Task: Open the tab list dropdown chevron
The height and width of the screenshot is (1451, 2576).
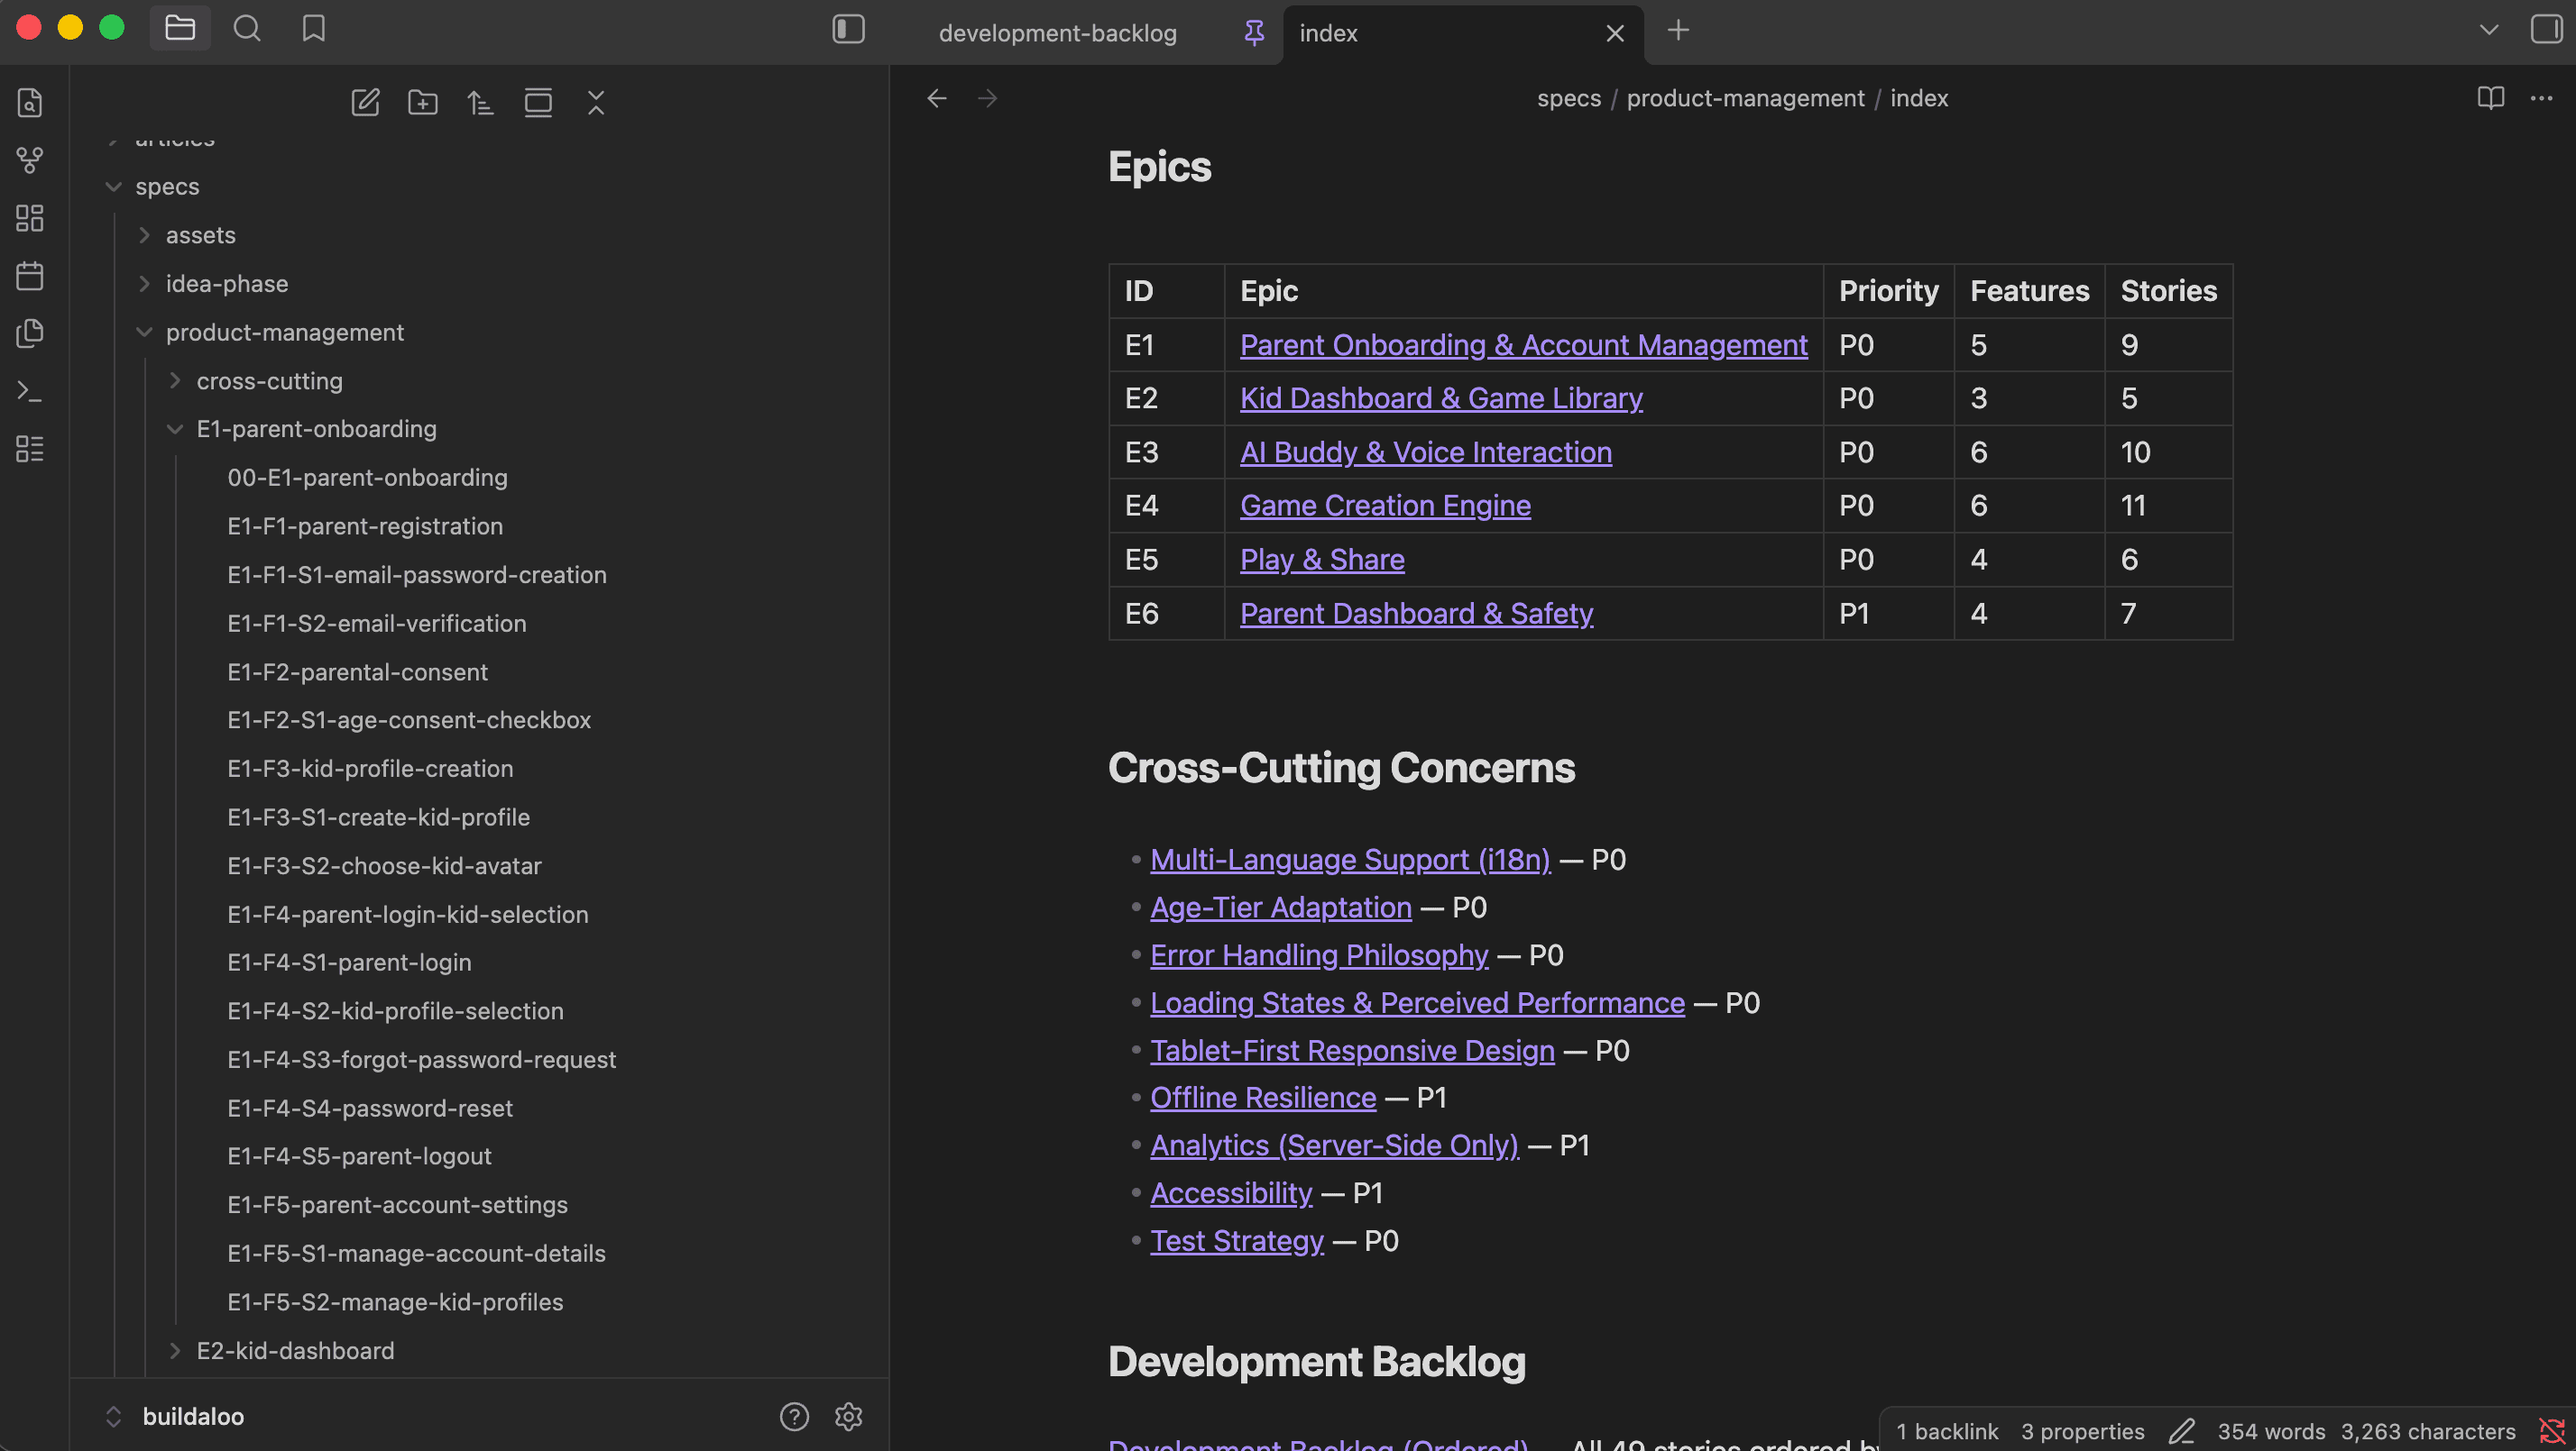Action: tap(2489, 30)
